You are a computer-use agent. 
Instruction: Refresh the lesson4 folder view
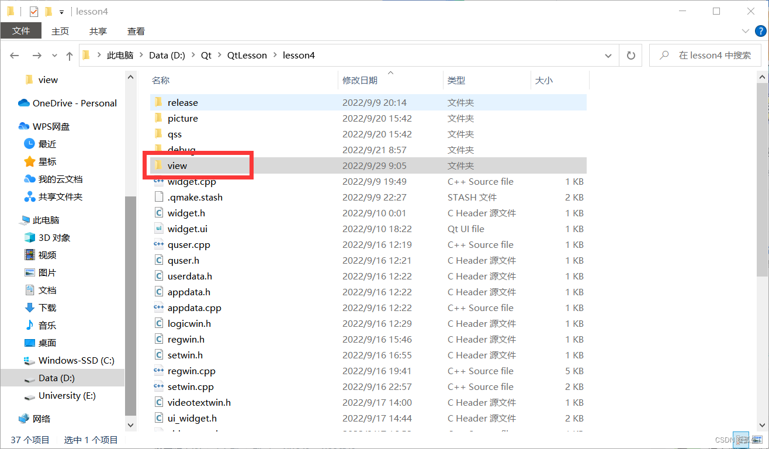[x=631, y=56]
